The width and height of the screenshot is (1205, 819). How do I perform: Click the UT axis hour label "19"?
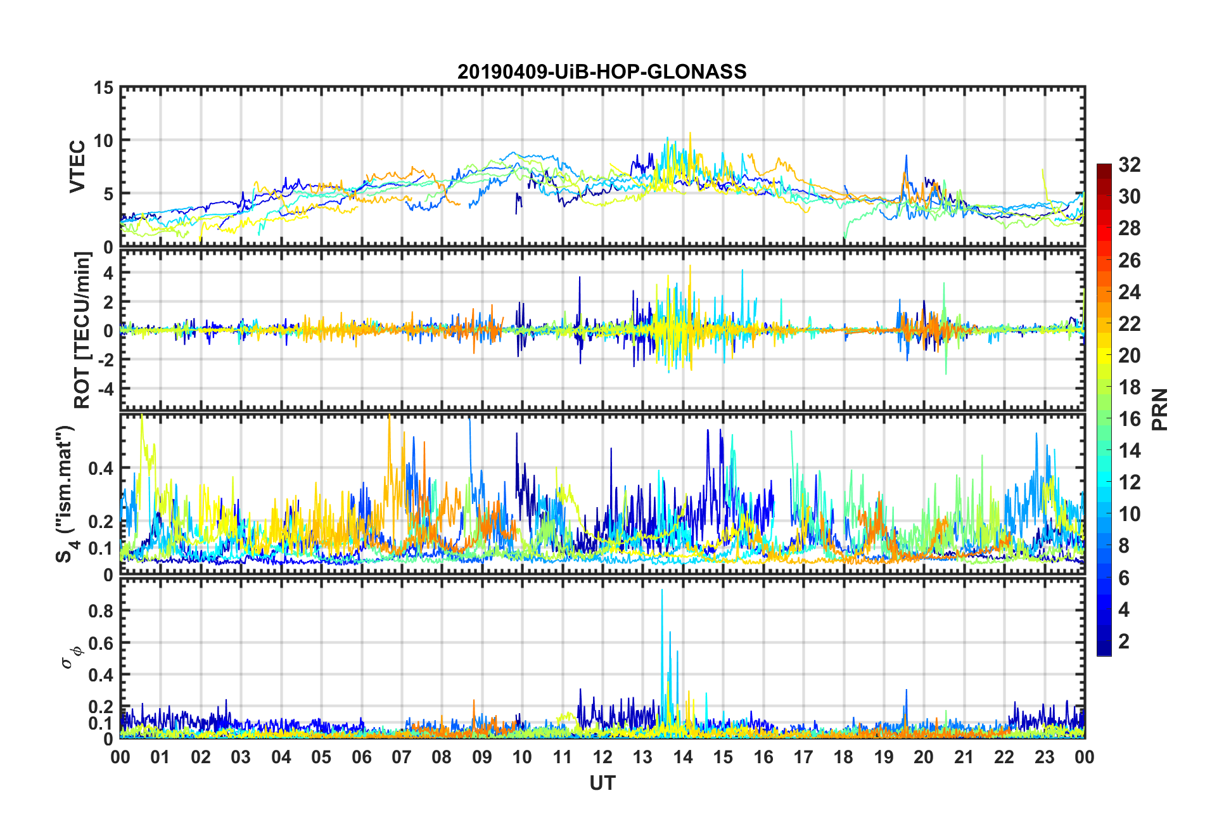(x=884, y=757)
